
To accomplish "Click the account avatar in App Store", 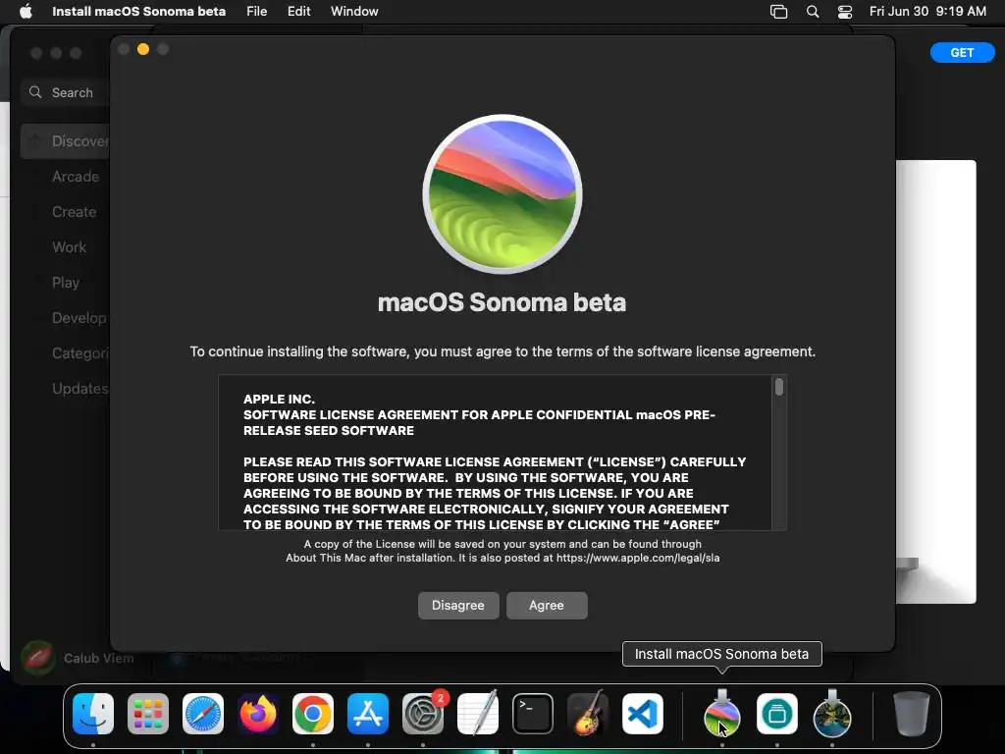I will click(x=38, y=658).
